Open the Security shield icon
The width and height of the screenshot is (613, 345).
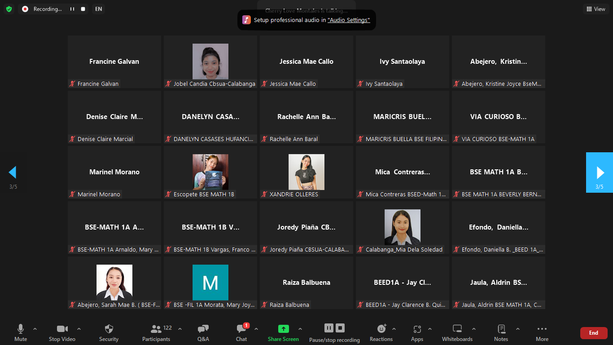click(109, 329)
